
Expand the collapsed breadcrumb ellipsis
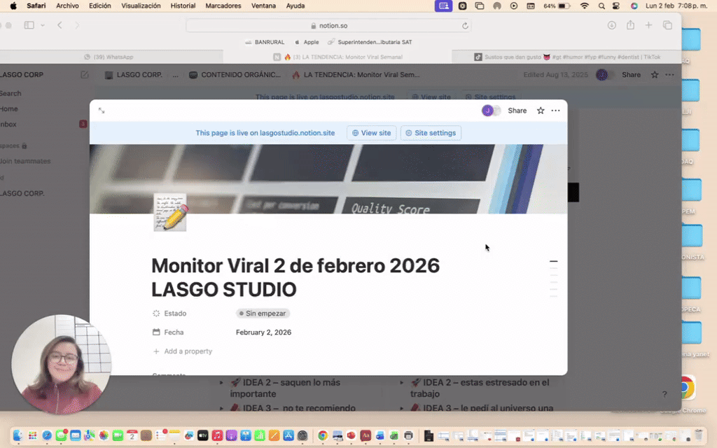[x=176, y=75]
